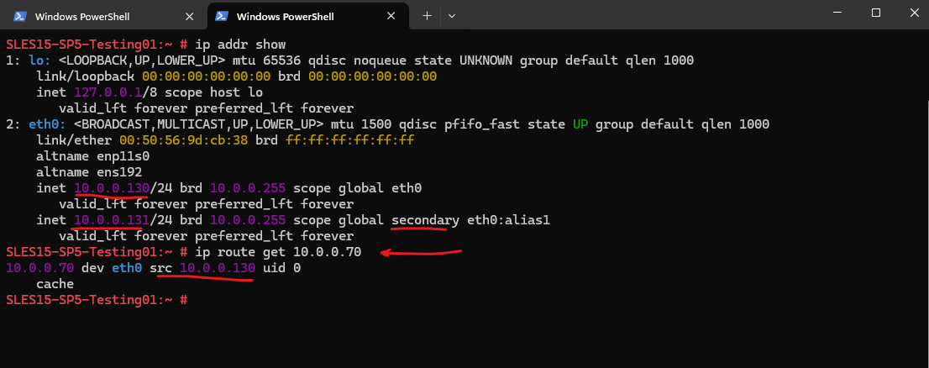Viewport: 929px width, 368px height.
Task: Open a new tab with the plus button
Action: (427, 16)
